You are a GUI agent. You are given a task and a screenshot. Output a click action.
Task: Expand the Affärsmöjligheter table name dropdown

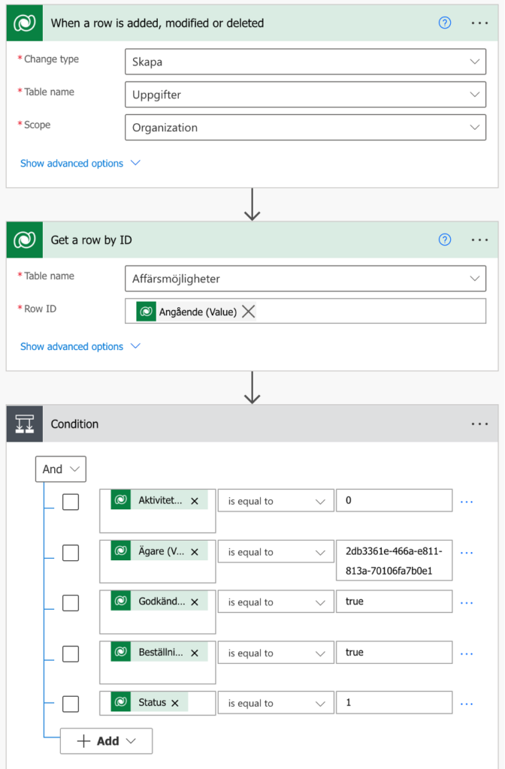point(305,279)
